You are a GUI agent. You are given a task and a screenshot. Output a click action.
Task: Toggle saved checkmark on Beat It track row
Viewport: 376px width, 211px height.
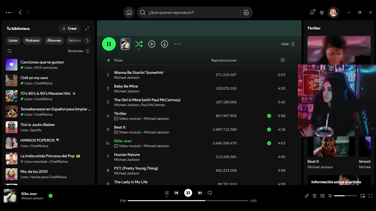click(x=269, y=130)
